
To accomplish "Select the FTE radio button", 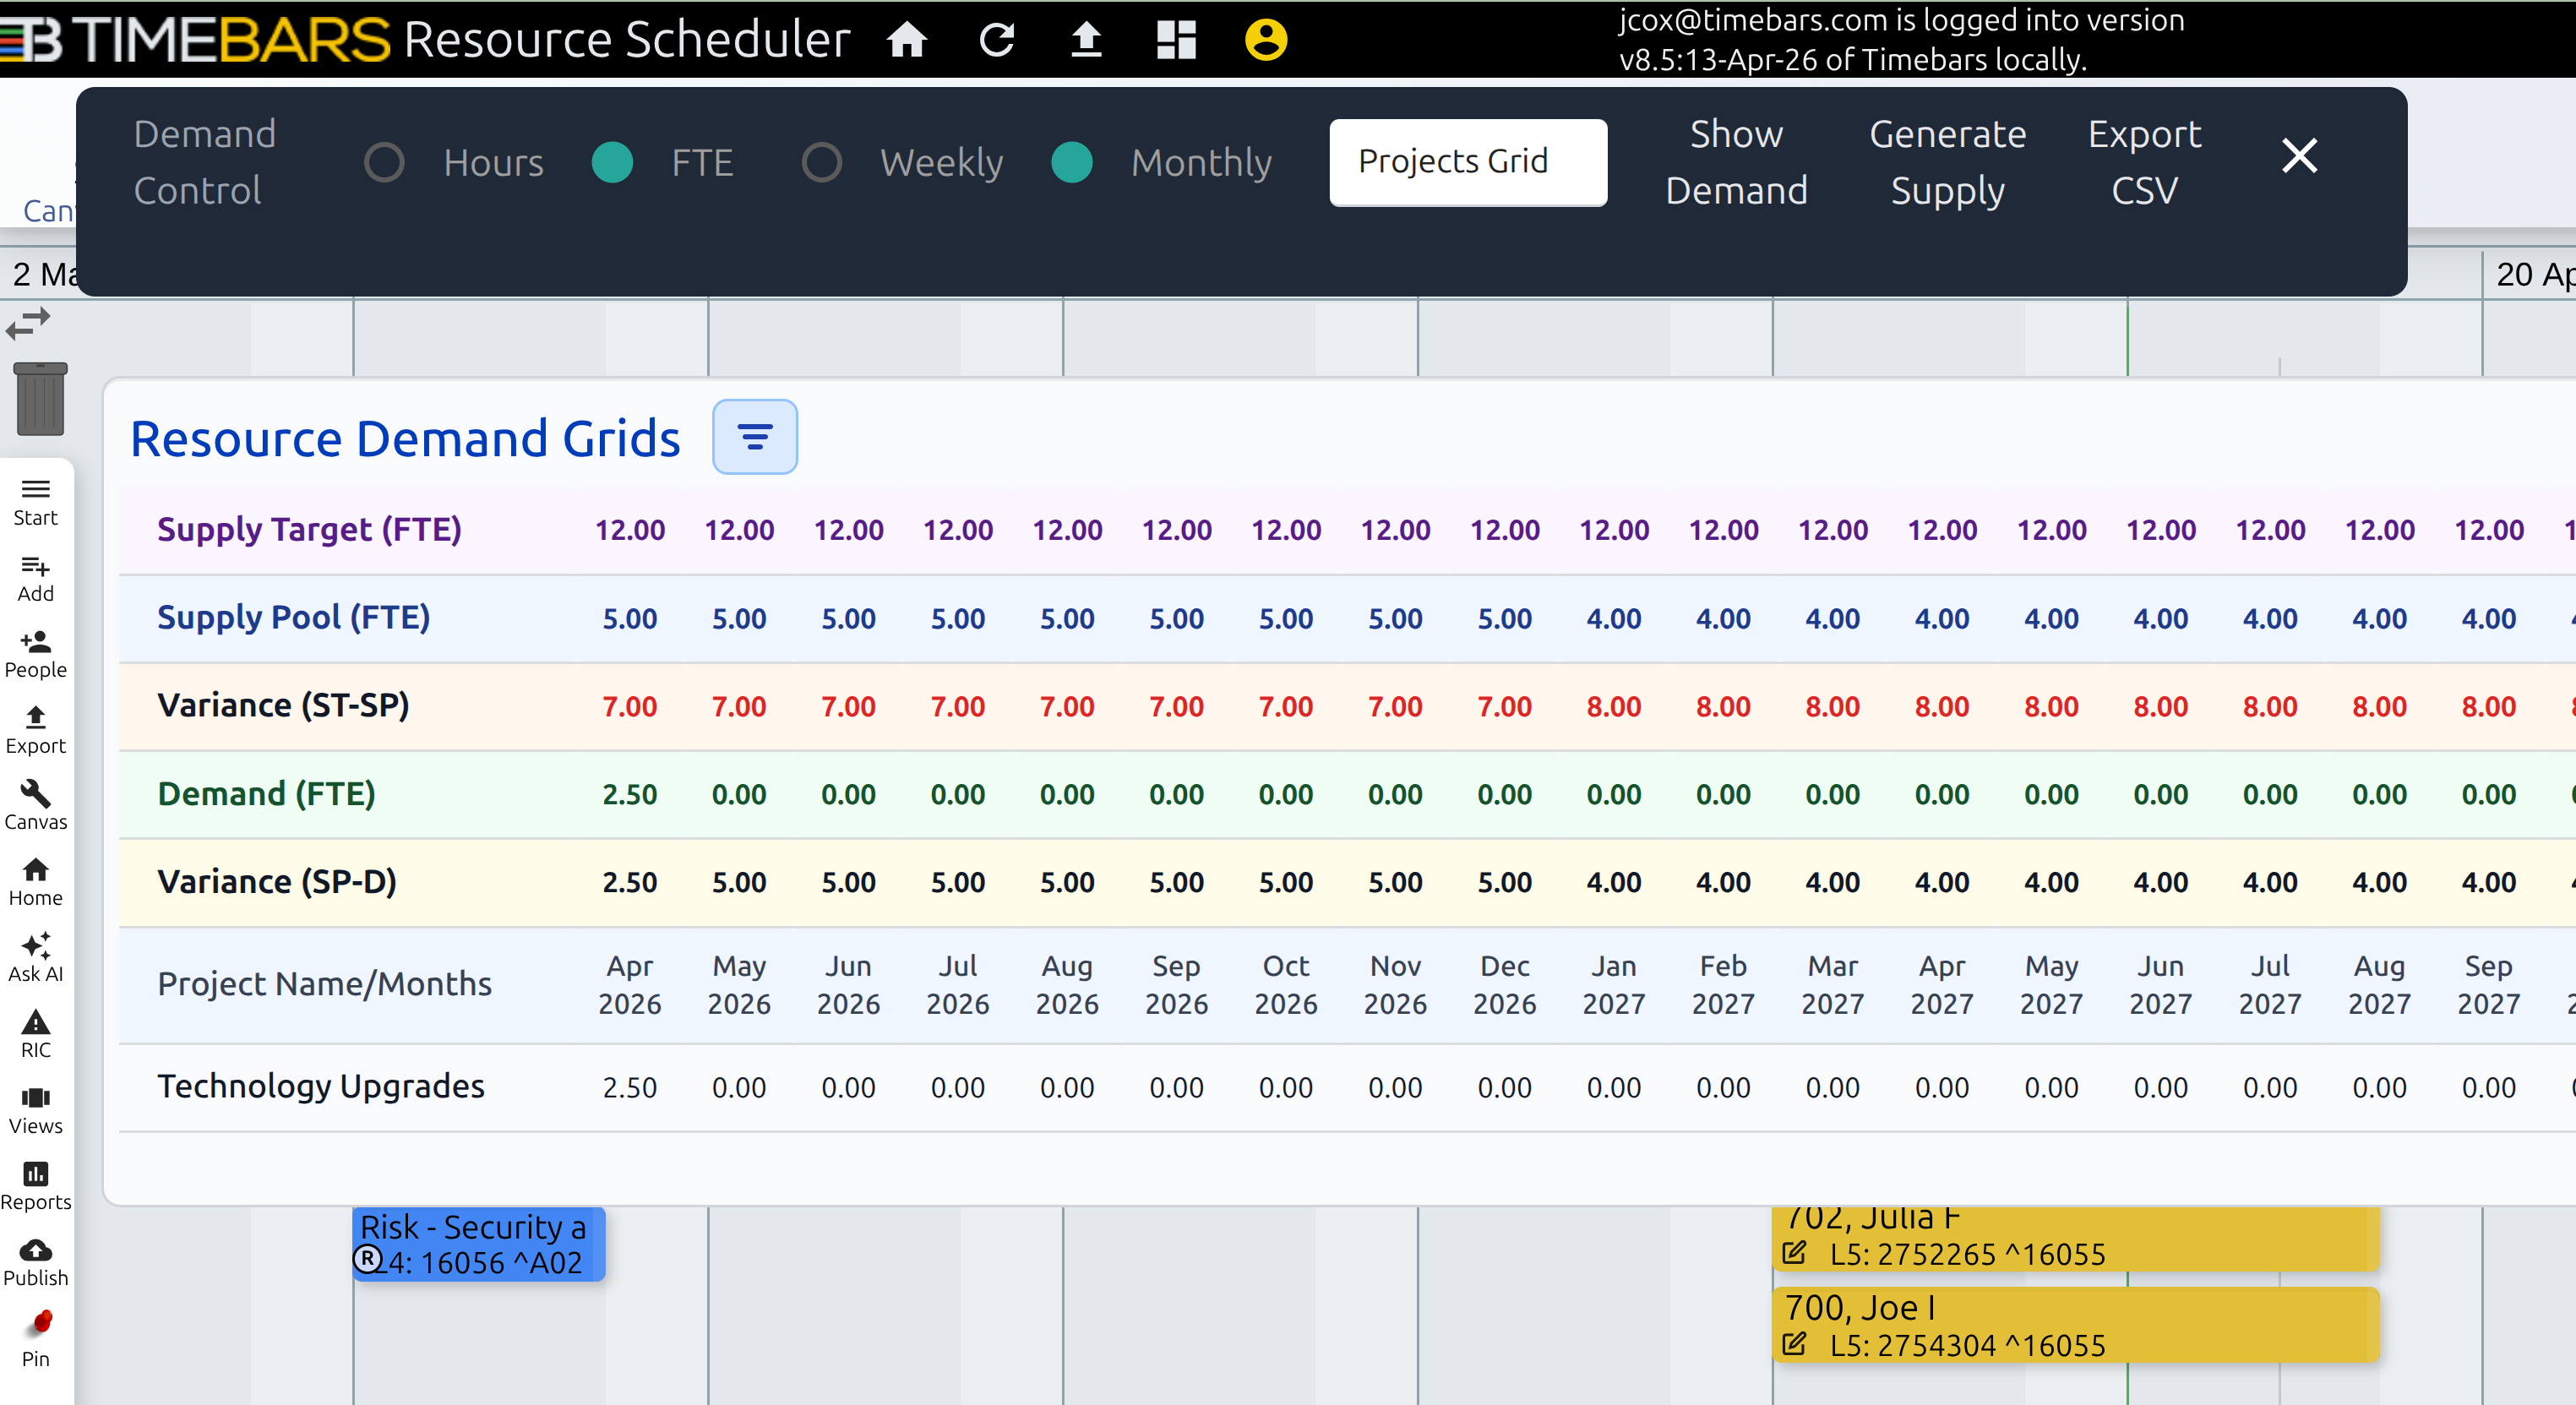I will click(x=612, y=162).
